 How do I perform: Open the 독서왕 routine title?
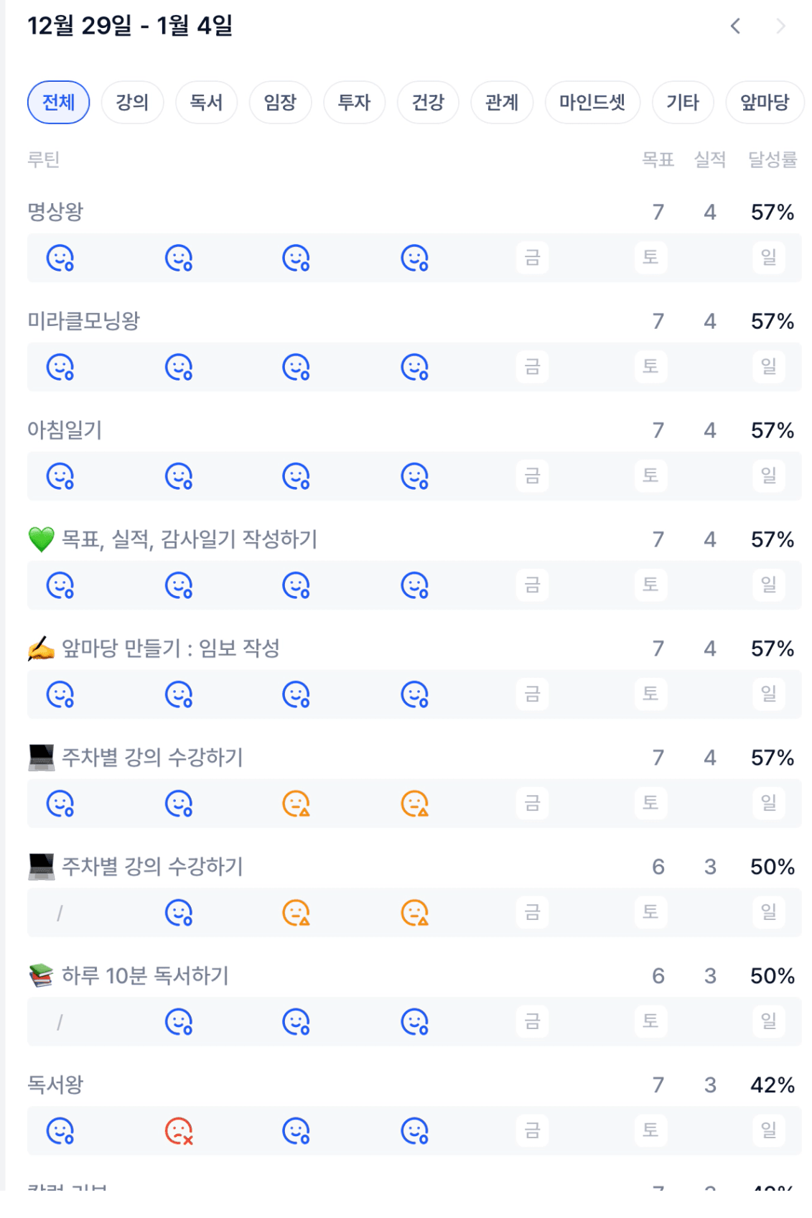click(55, 1084)
